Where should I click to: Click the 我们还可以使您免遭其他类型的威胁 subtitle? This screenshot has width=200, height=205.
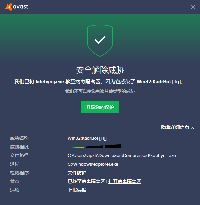pyautogui.click(x=100, y=91)
